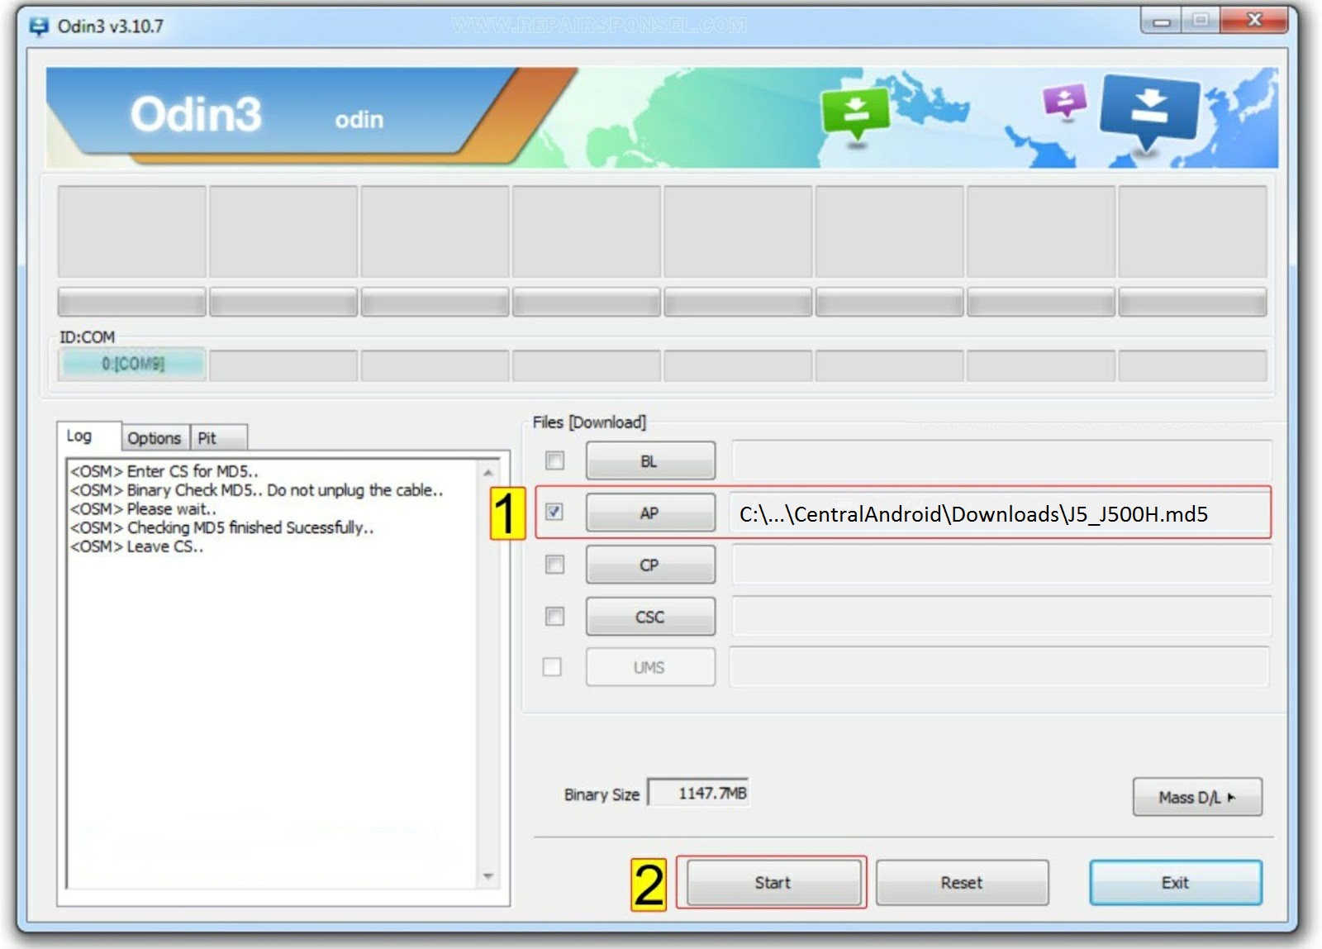Exit the Odin3 application
Screen dimensions: 1322x949
click(1176, 882)
